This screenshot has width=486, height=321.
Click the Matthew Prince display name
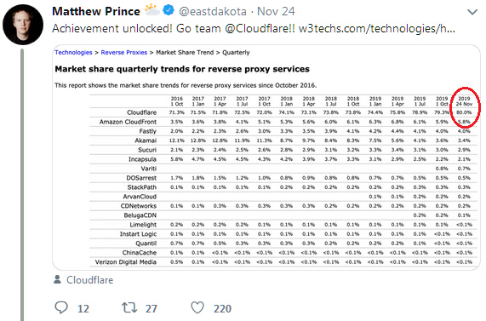click(x=96, y=11)
